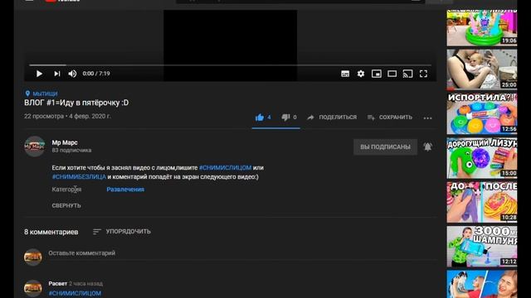Collapse description with СВЕРНУТЬ
Screen dimensions: 531x298
click(66, 205)
